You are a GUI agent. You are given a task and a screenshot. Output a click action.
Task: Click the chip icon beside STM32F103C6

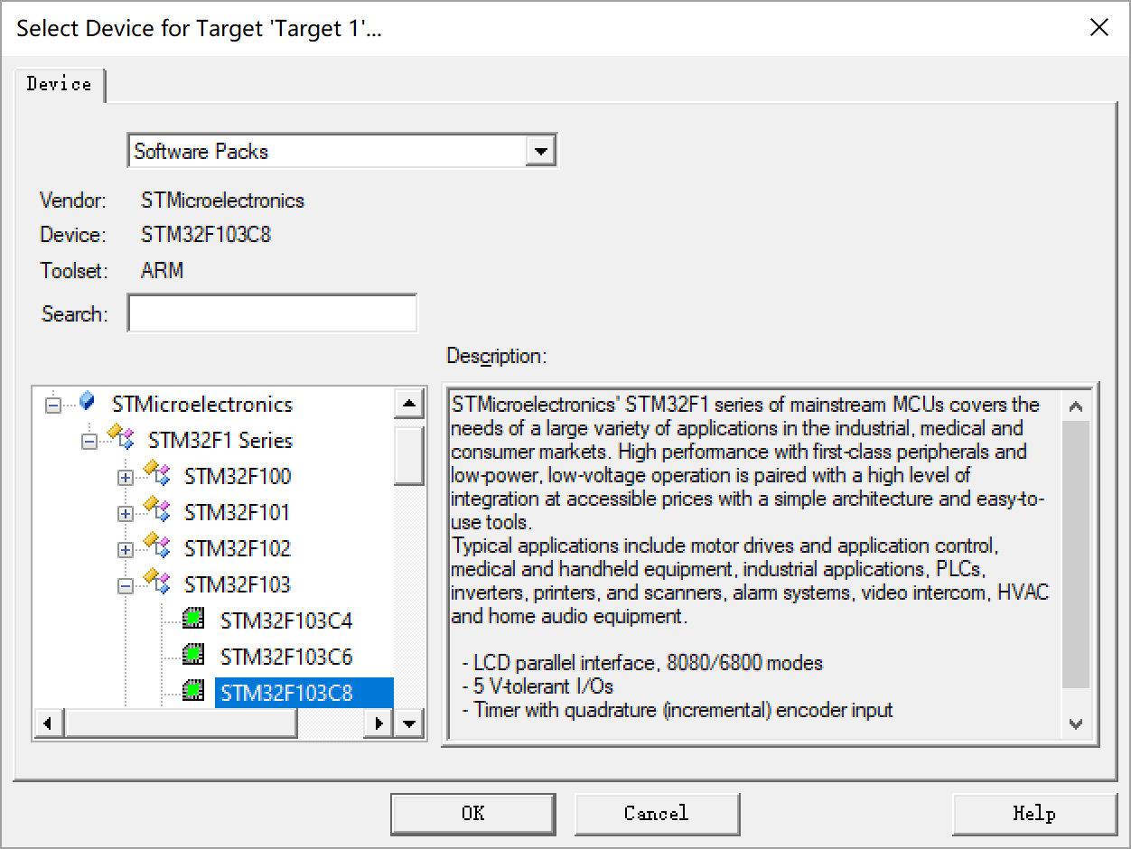click(x=192, y=655)
